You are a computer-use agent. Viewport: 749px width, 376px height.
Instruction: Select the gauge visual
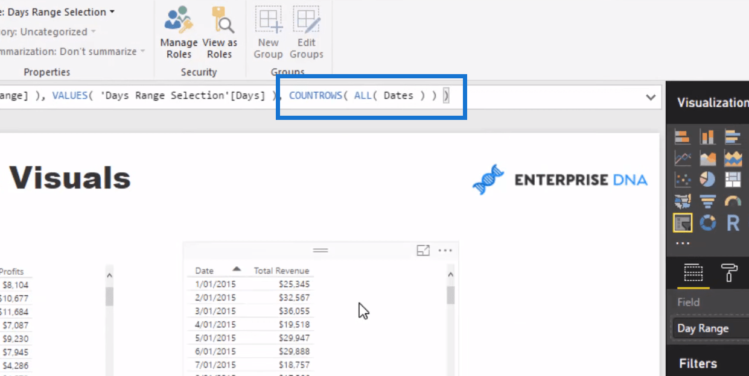tap(733, 201)
